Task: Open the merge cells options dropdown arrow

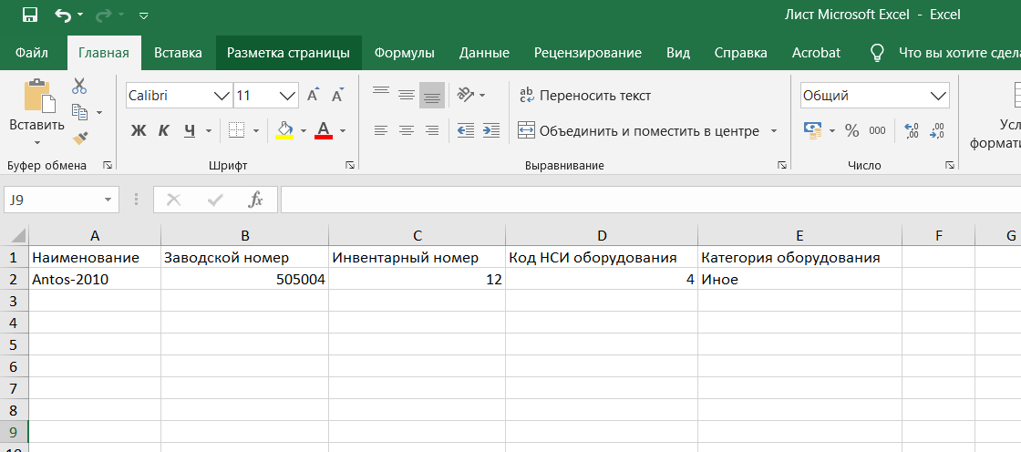Action: click(x=774, y=131)
